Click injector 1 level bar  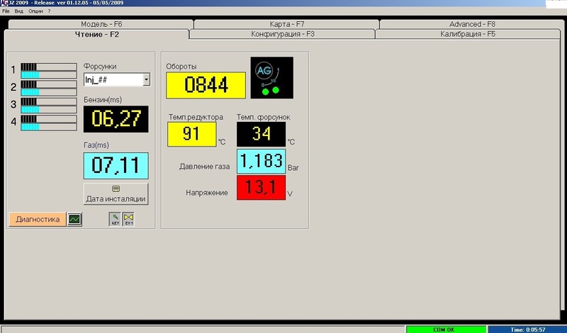pos(48,70)
